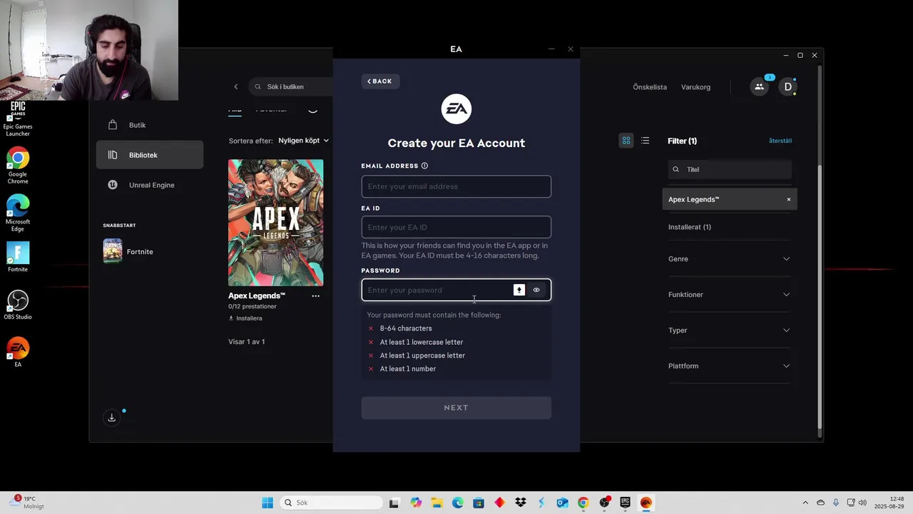This screenshot has width=913, height=514.
Task: Click the NEXT button
Action: (x=456, y=408)
